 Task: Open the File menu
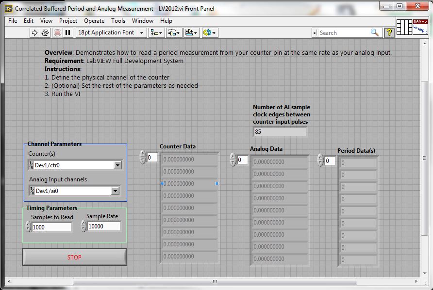click(13, 21)
